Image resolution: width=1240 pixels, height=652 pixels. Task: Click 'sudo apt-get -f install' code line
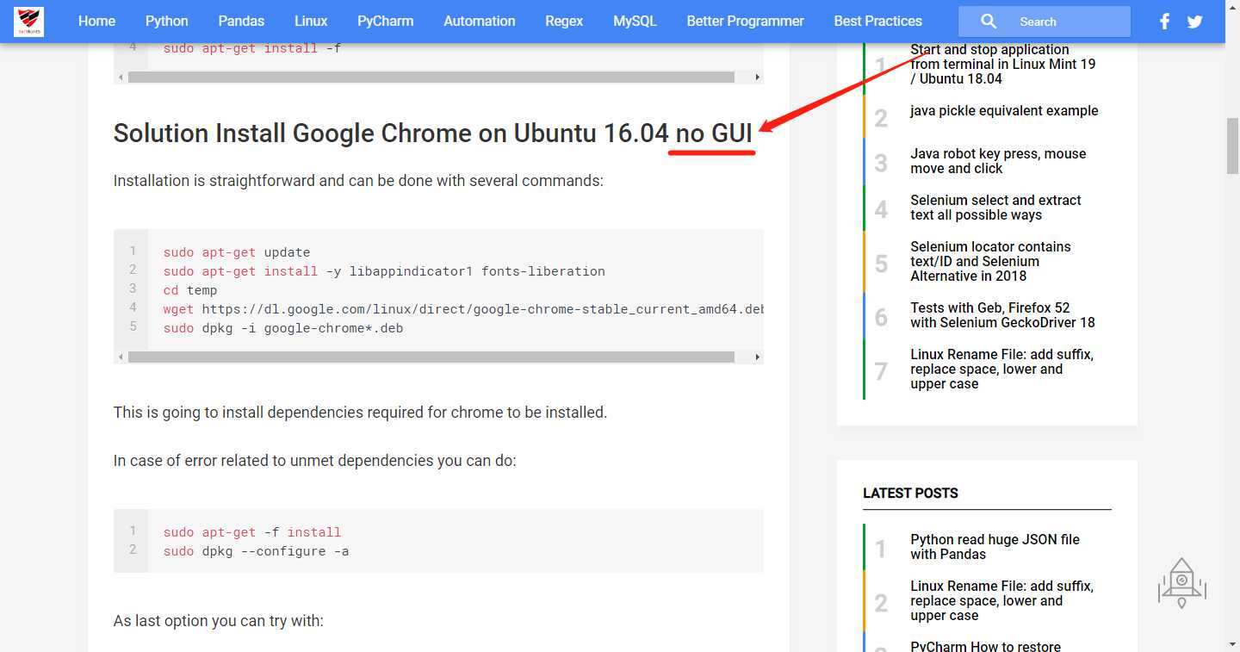[252, 532]
